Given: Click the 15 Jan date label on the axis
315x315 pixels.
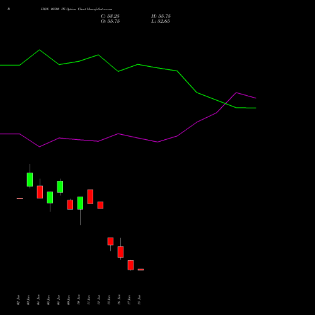Looking at the screenshot, I should click(109, 300).
